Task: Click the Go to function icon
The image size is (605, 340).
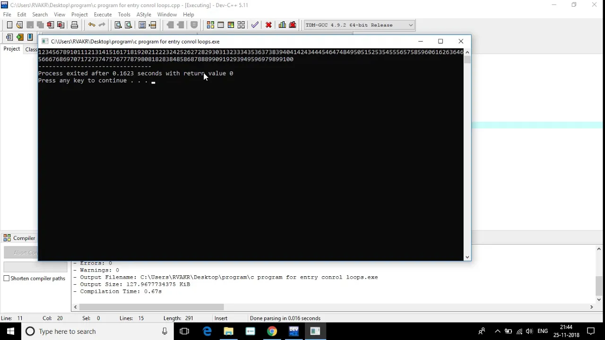Action: [x=142, y=25]
